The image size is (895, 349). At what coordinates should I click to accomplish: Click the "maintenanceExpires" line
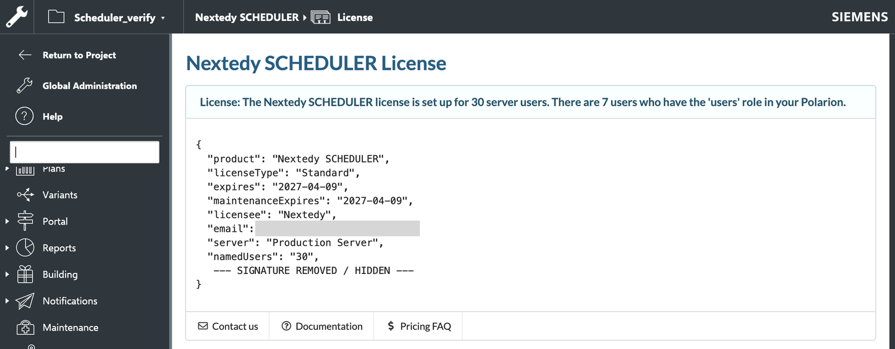(x=310, y=201)
